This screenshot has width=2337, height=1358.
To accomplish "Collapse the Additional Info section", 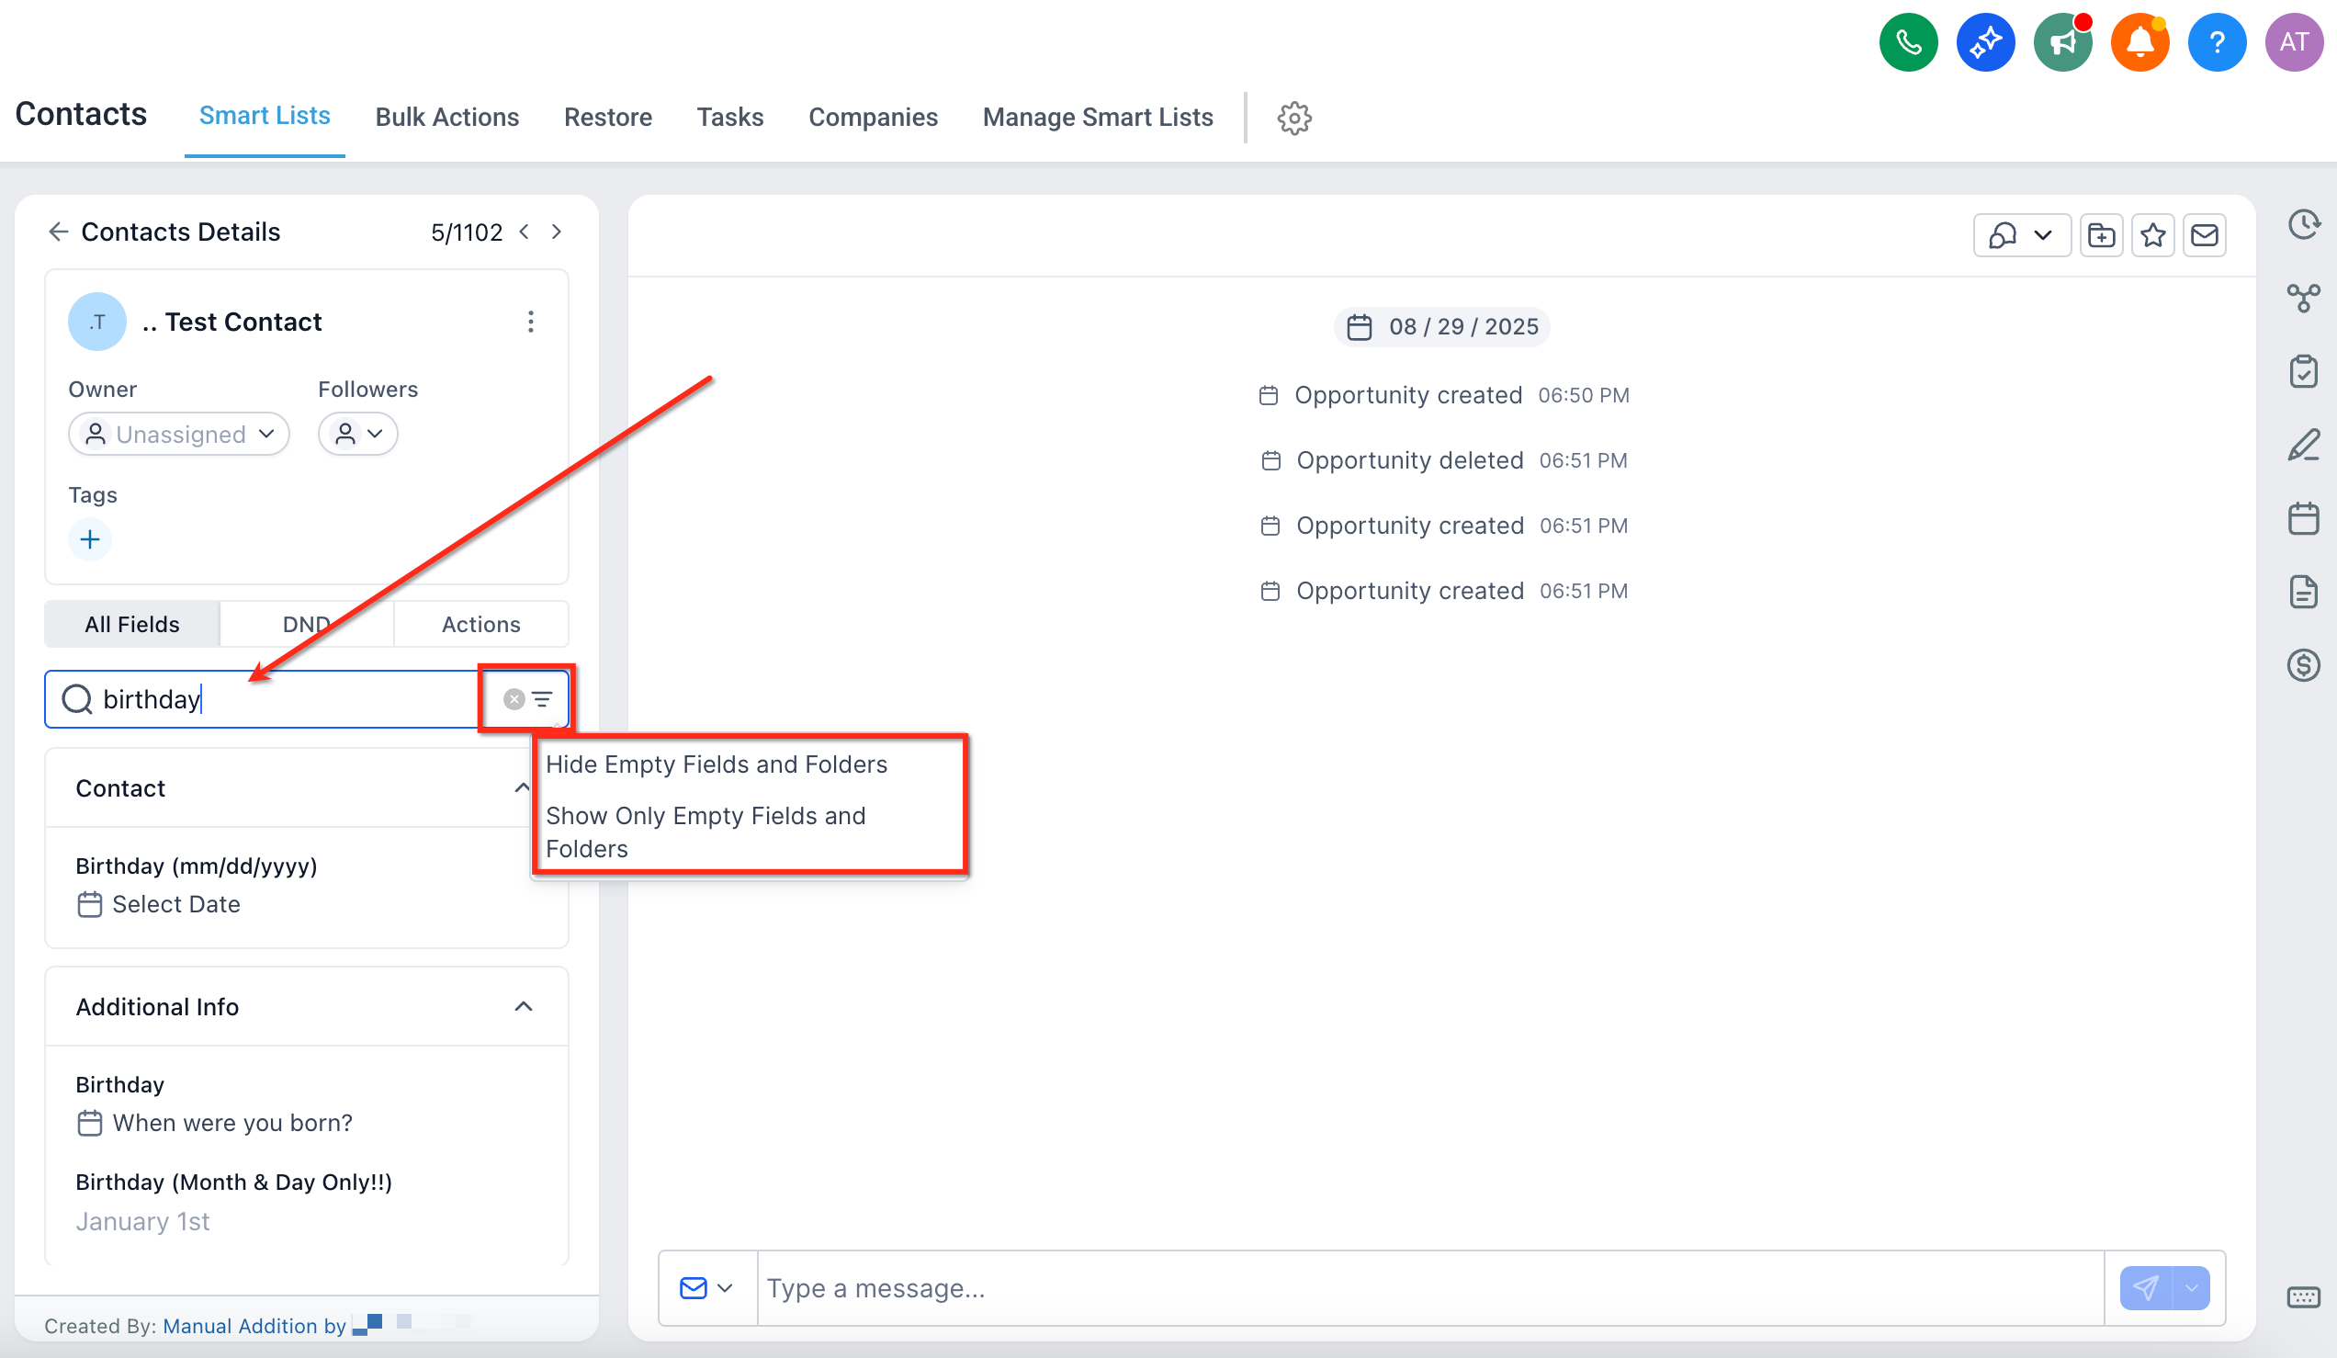I will 523,1006.
